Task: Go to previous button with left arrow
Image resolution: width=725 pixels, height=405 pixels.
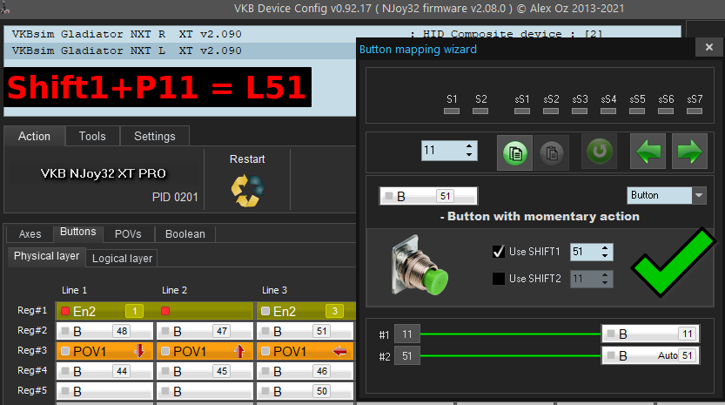Action: tap(648, 152)
